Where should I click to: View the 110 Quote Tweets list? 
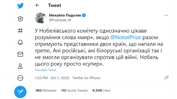tap(74, 90)
